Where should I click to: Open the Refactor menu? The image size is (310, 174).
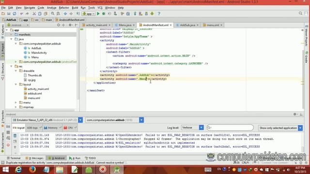pyautogui.click(x=64, y=8)
